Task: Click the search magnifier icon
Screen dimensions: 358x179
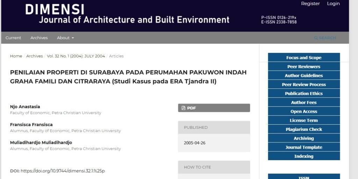Action: [316, 38]
